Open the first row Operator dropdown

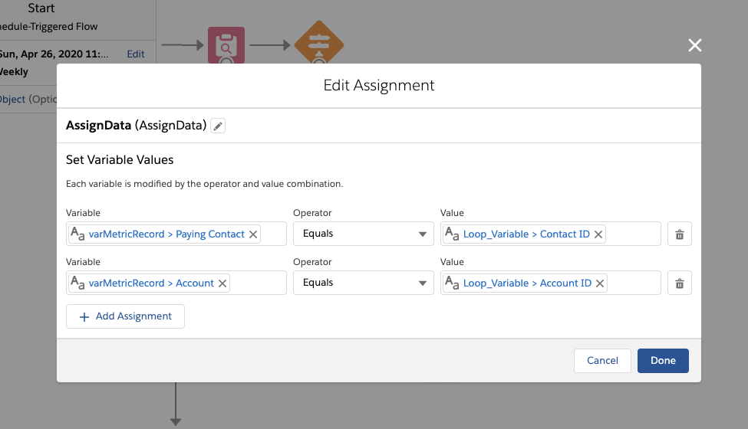click(363, 234)
